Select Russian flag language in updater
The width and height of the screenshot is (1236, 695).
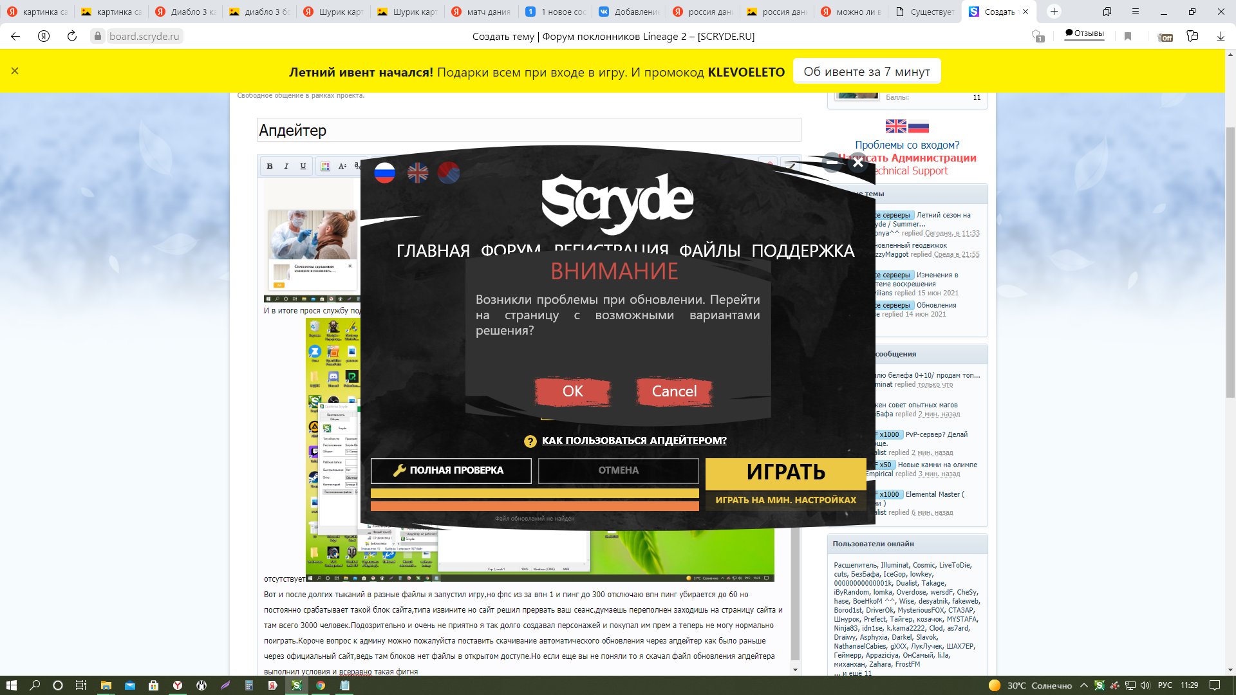384,172
